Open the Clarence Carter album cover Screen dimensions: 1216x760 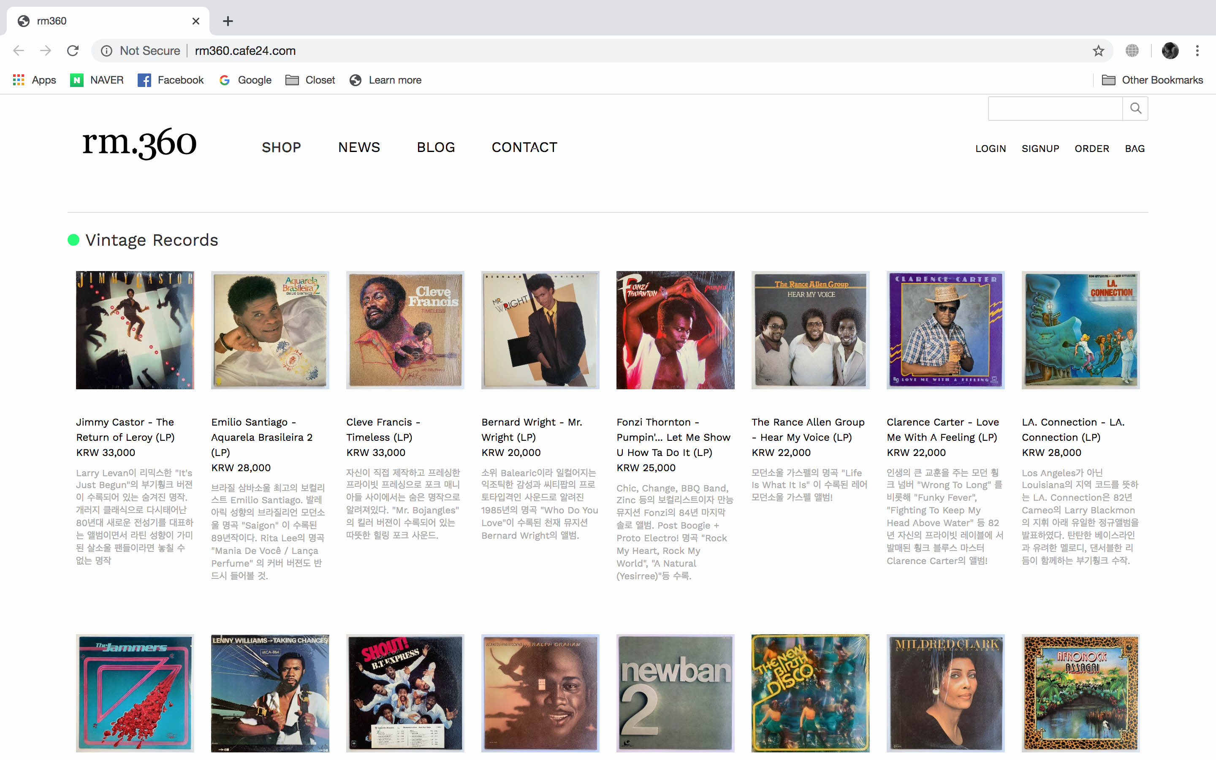point(946,330)
